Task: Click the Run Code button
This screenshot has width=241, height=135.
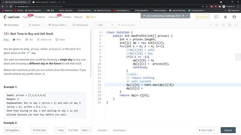Action: pyautogui.click(x=207, y=130)
